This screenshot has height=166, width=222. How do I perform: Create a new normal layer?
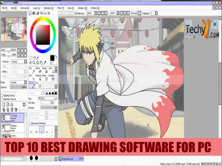point(4,104)
